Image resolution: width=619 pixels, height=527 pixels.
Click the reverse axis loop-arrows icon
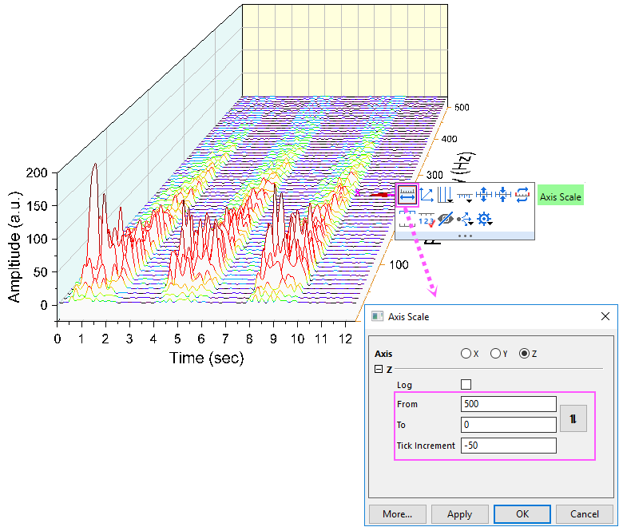[522, 195]
